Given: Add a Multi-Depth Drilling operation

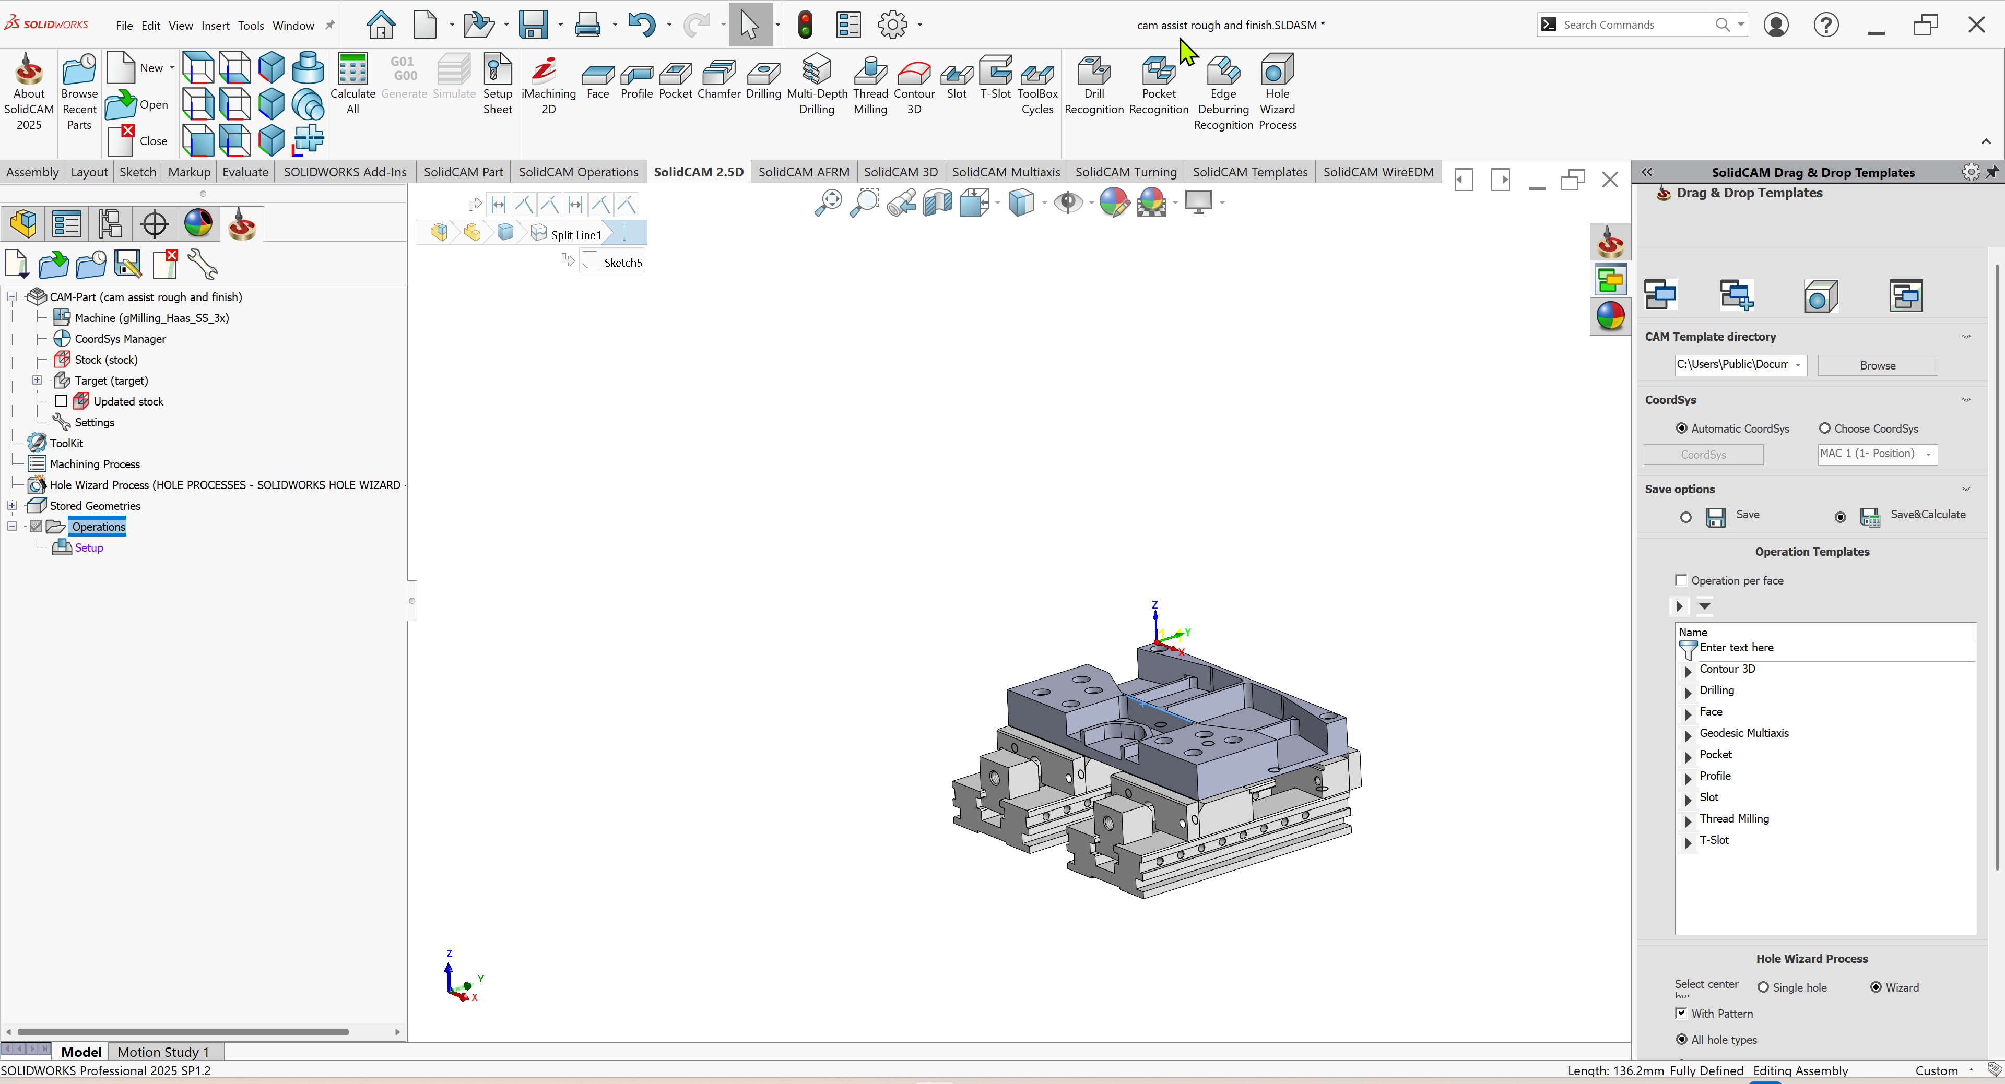Looking at the screenshot, I should [817, 84].
